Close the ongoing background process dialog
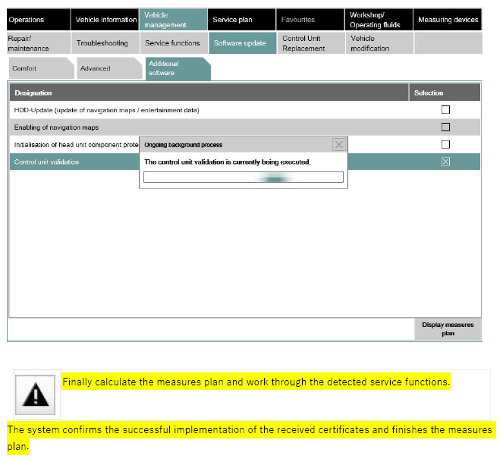Viewport: 503px width, 462px height. (x=339, y=144)
